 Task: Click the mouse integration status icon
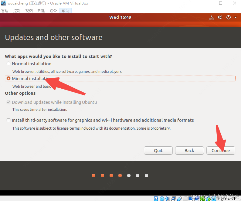[208, 199]
